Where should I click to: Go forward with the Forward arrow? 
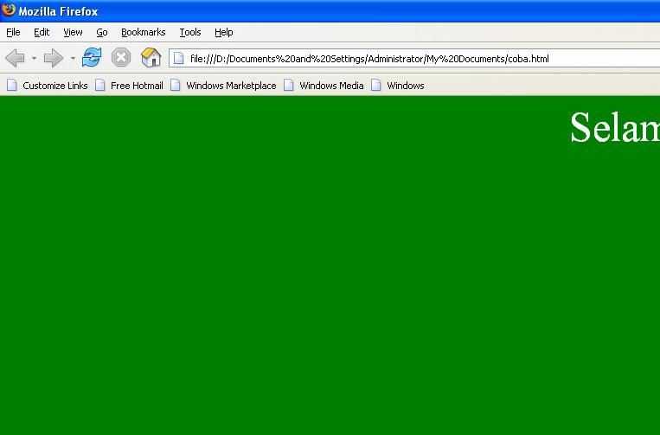click(53, 58)
